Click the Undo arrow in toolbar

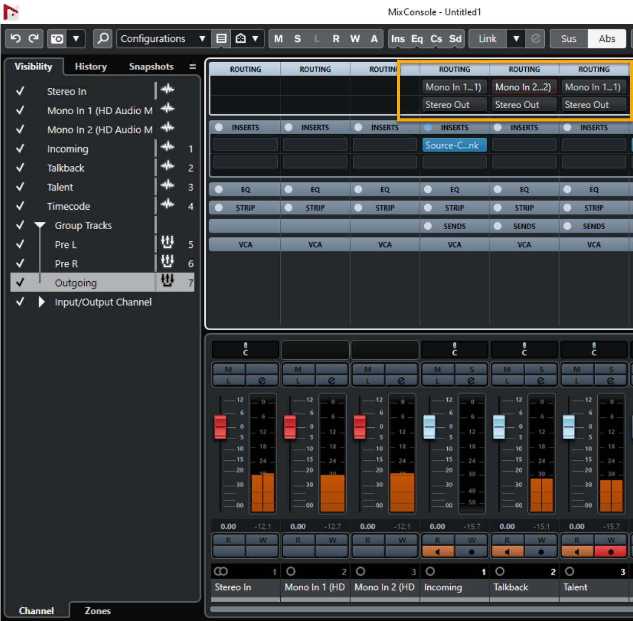pyautogui.click(x=16, y=39)
